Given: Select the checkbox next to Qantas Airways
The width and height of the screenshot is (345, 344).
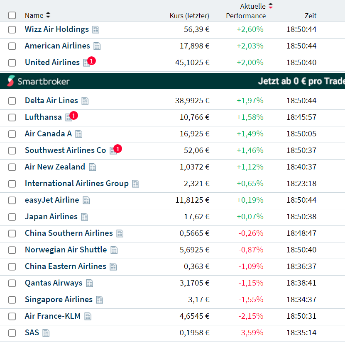Looking at the screenshot, I should 12,283.
